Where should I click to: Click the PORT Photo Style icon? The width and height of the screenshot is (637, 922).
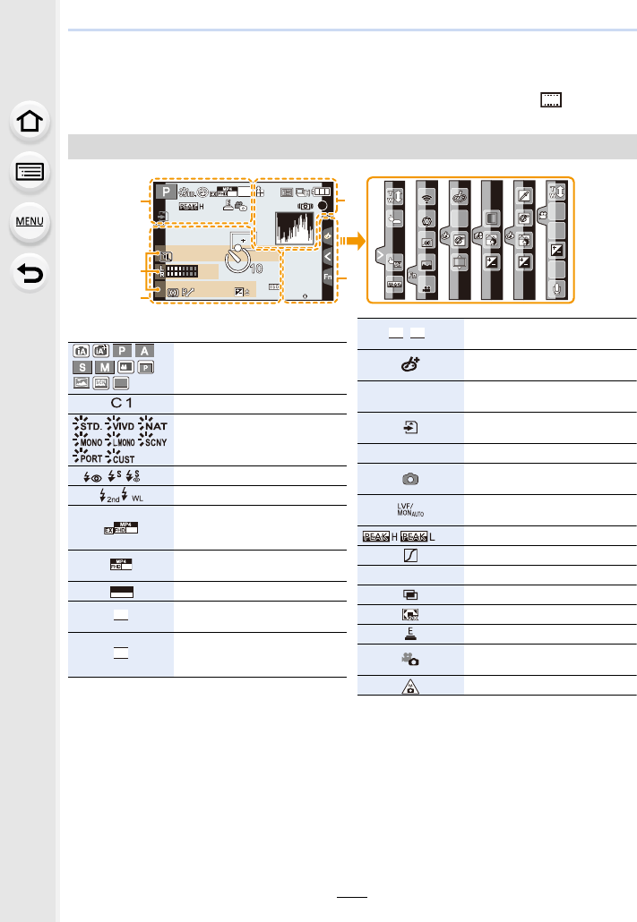coord(87,457)
